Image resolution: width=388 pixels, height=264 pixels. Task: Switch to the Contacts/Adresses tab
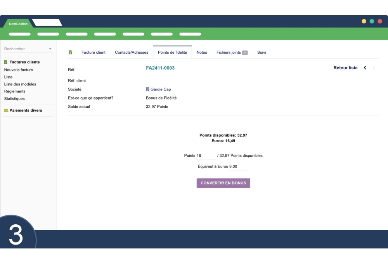coord(132,52)
